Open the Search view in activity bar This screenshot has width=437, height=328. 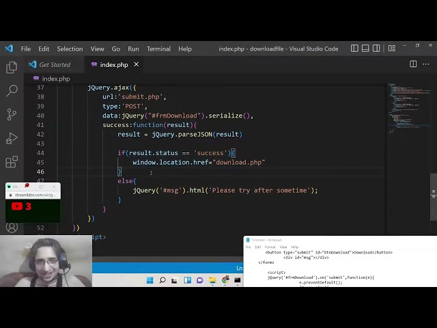click(12, 90)
